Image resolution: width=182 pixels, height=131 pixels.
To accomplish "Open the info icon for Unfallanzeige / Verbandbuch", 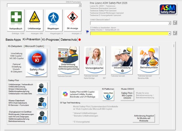I will [x=42, y=89].
